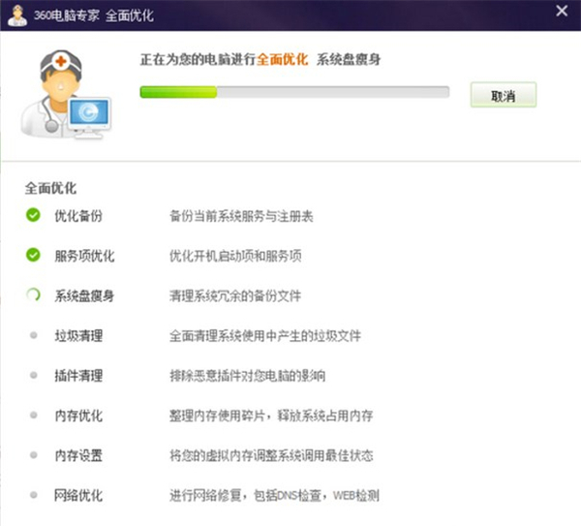This screenshot has height=526, width=581.
Task: Close the 360电脑专家 window
Action: click(x=562, y=13)
